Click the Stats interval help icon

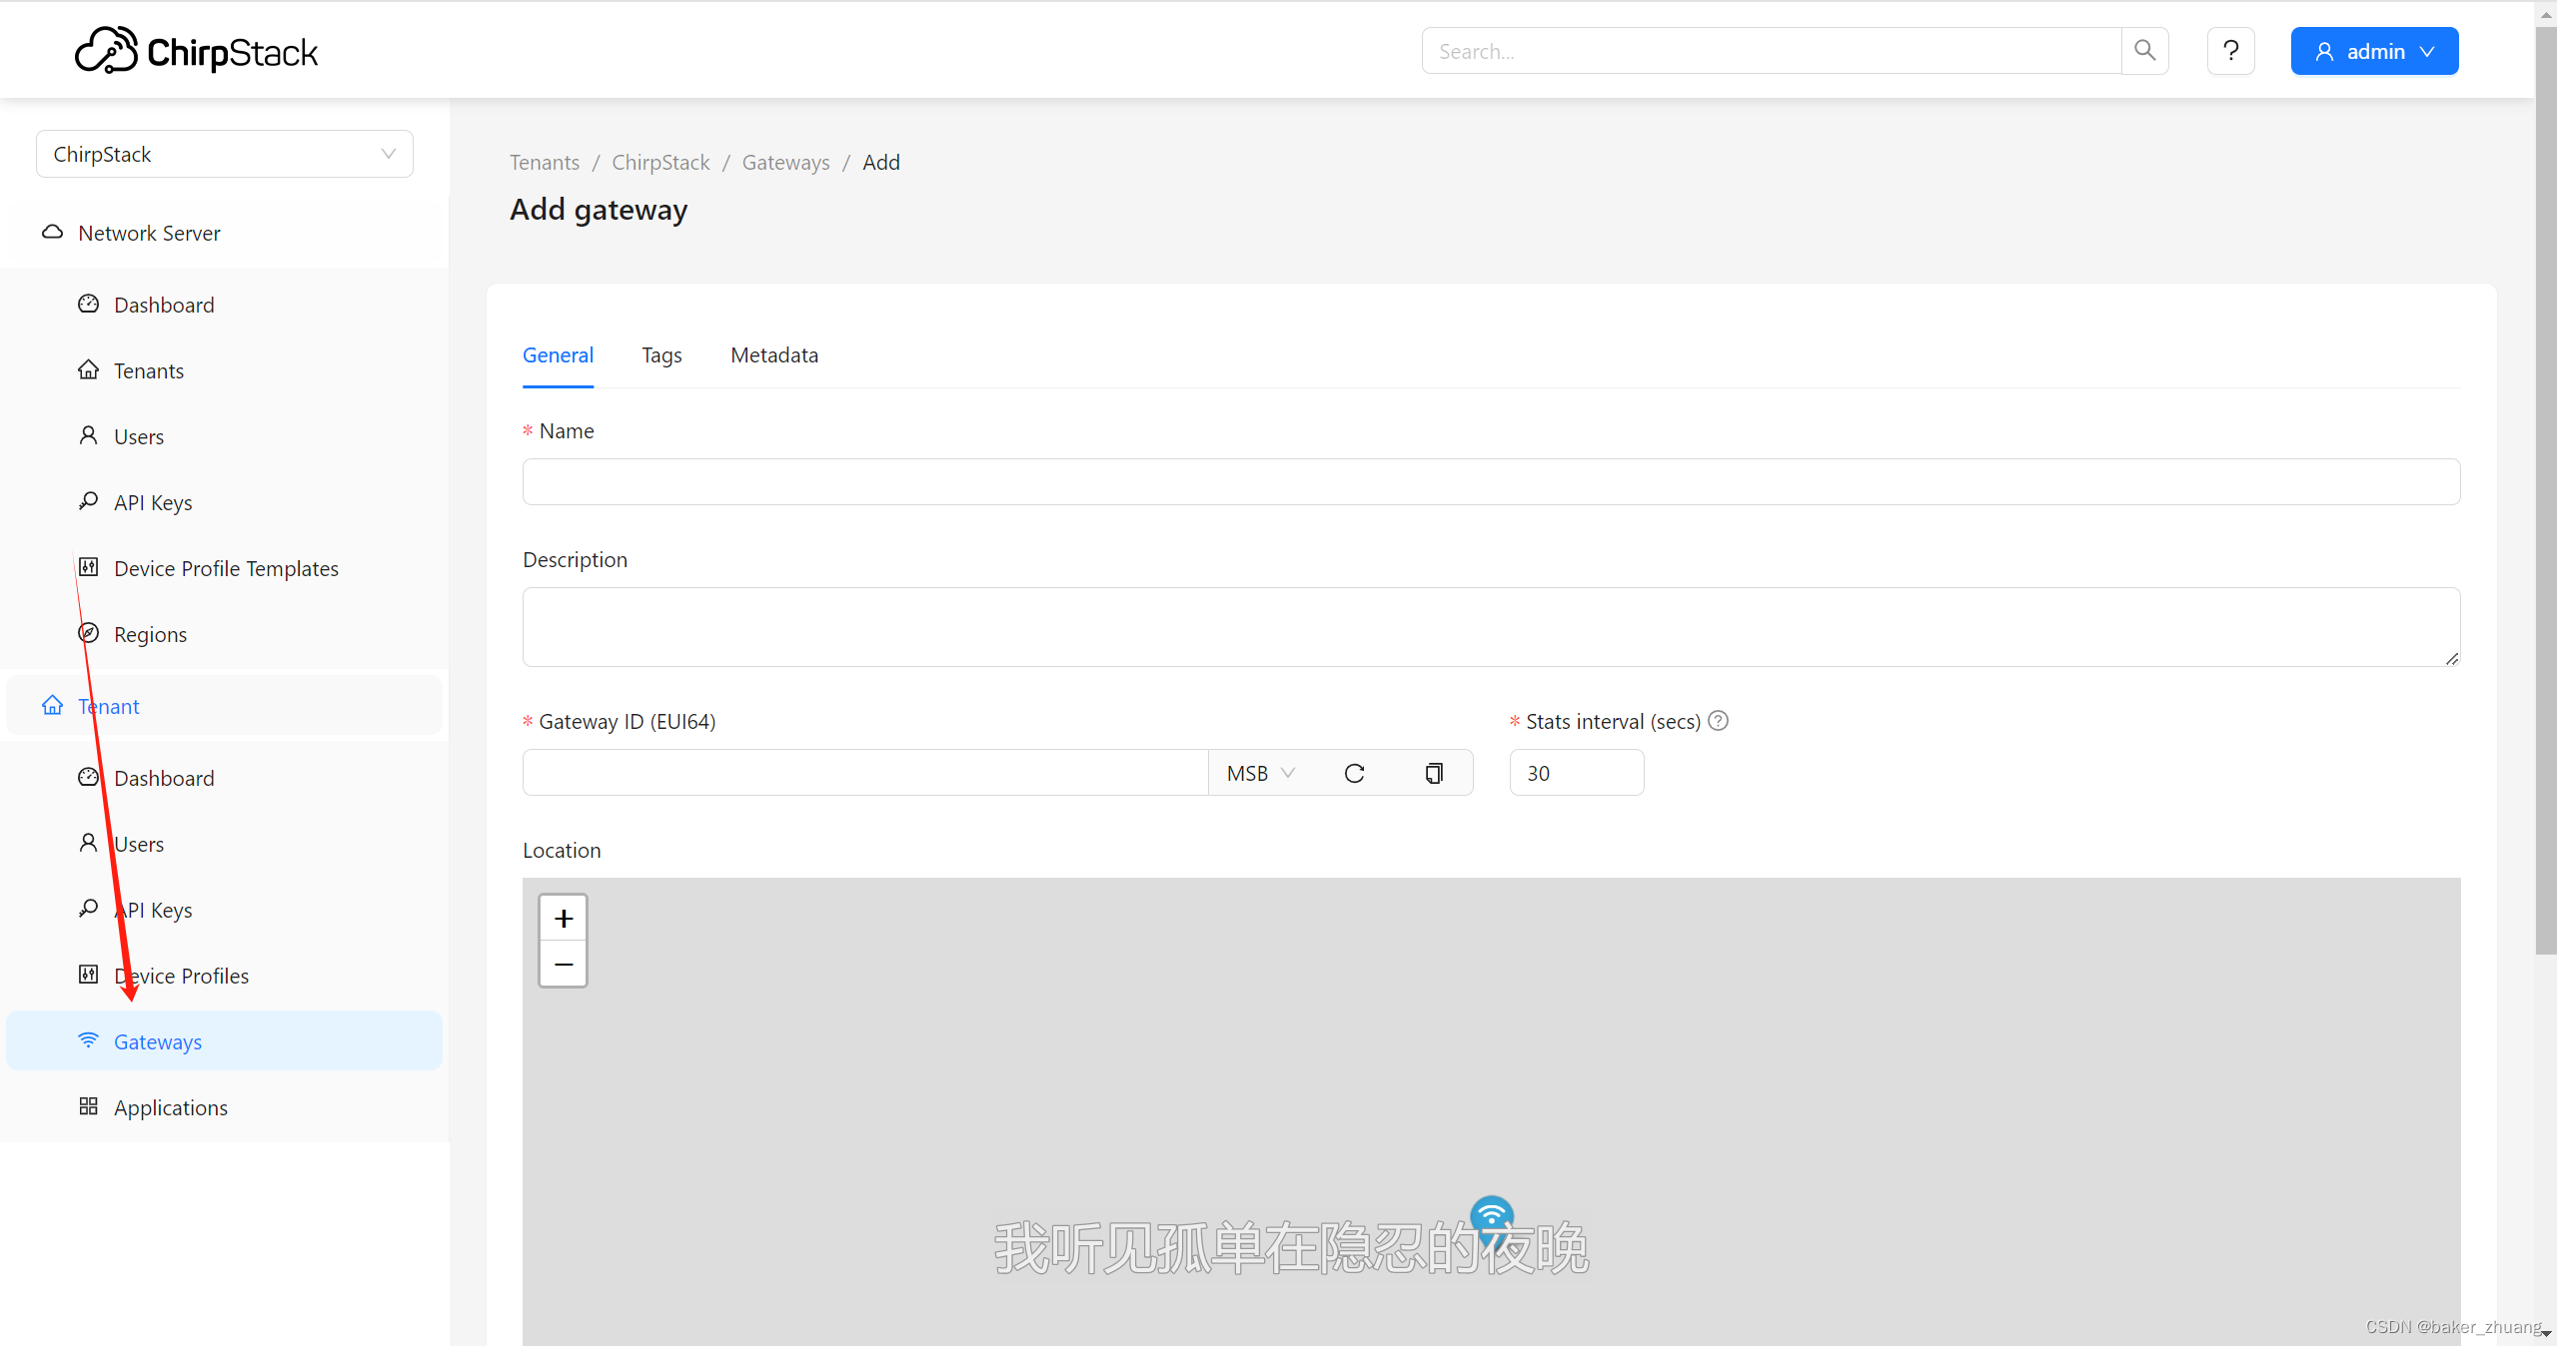[x=1718, y=721]
